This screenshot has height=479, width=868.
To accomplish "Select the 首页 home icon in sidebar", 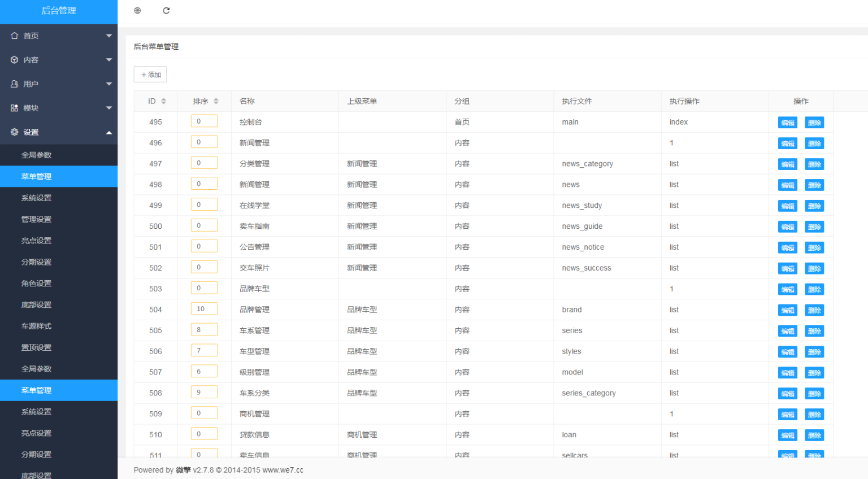I will click(x=14, y=35).
